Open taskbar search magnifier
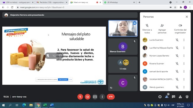 [10, 105]
